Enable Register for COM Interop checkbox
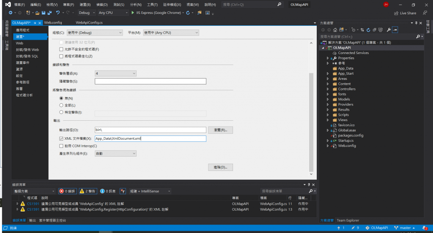This screenshot has width=433, height=233. pos(61,146)
